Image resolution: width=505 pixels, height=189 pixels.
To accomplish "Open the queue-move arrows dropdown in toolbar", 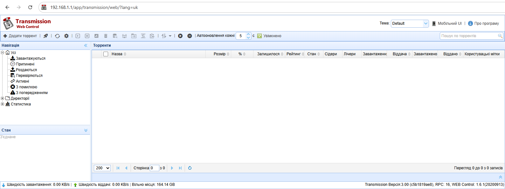I will pos(166,36).
